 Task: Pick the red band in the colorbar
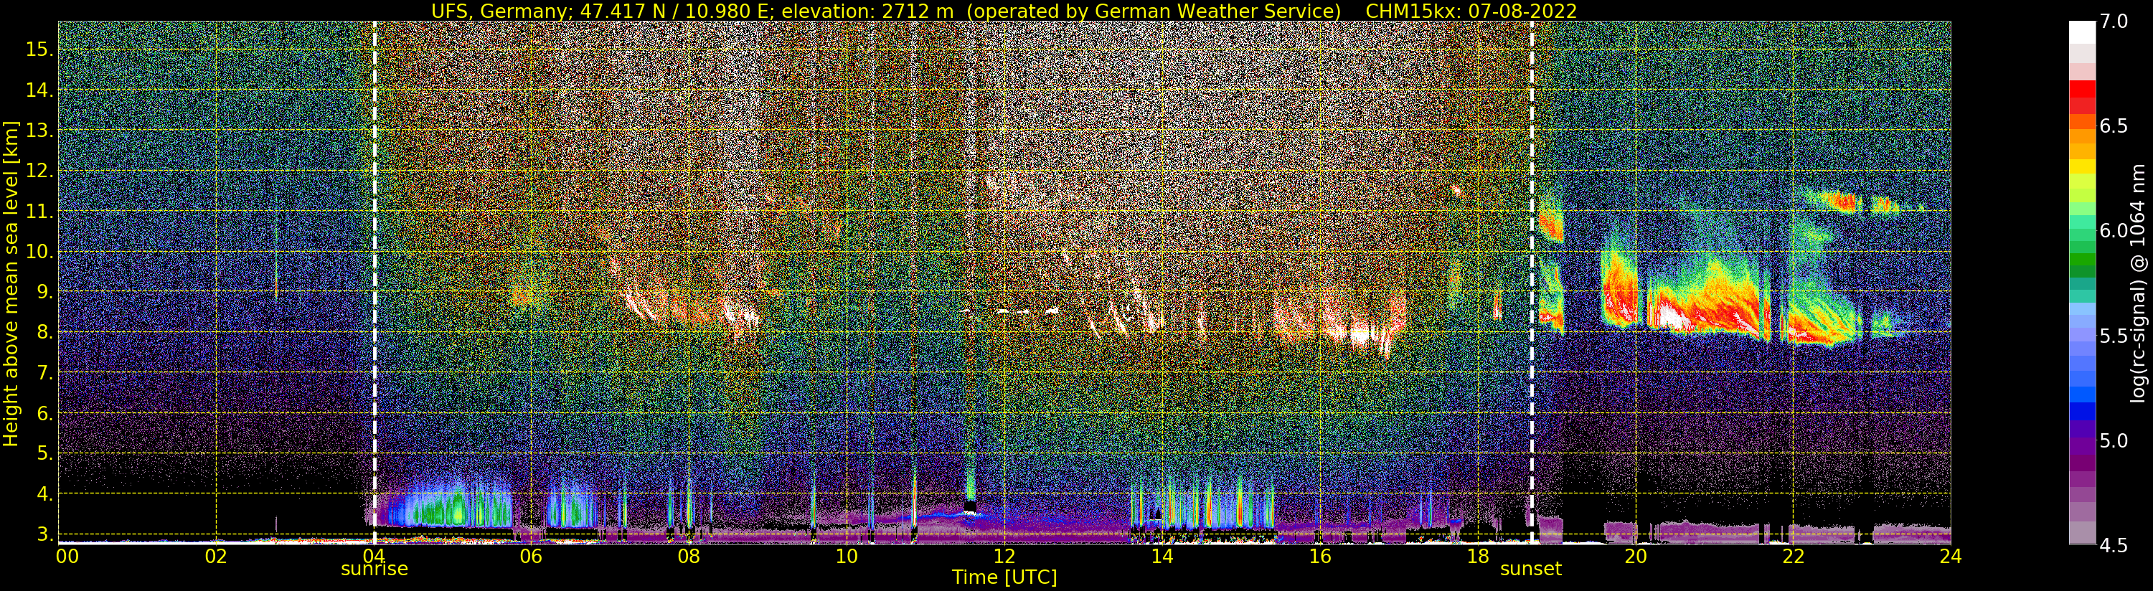click(2082, 90)
